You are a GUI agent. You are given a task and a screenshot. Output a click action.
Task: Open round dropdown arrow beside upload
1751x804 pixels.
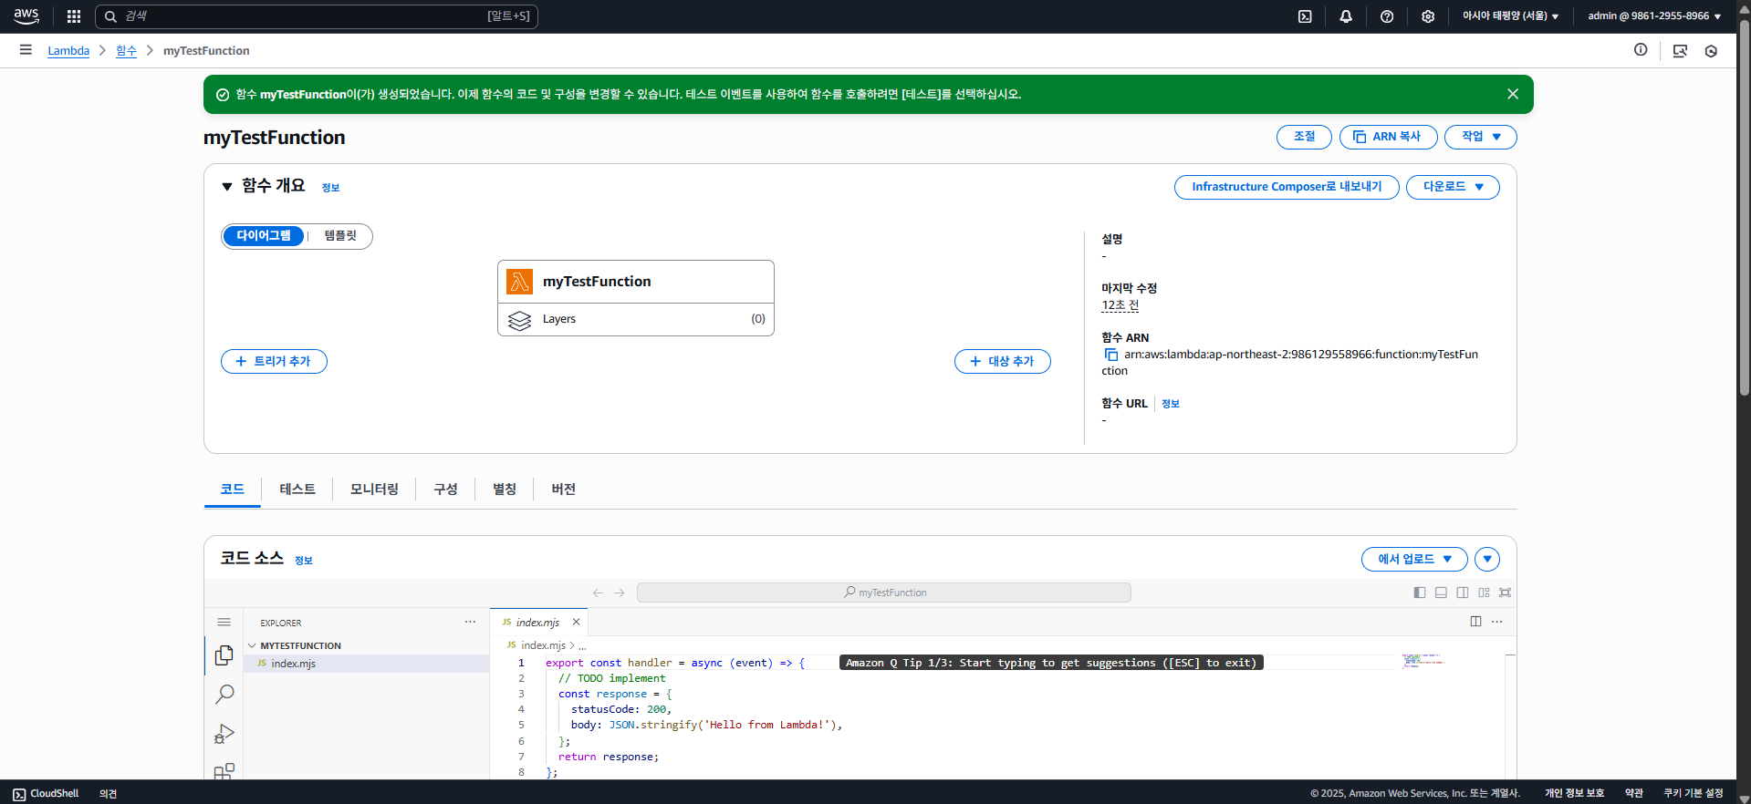(1487, 559)
